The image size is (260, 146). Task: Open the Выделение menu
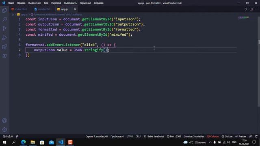click(35, 3)
